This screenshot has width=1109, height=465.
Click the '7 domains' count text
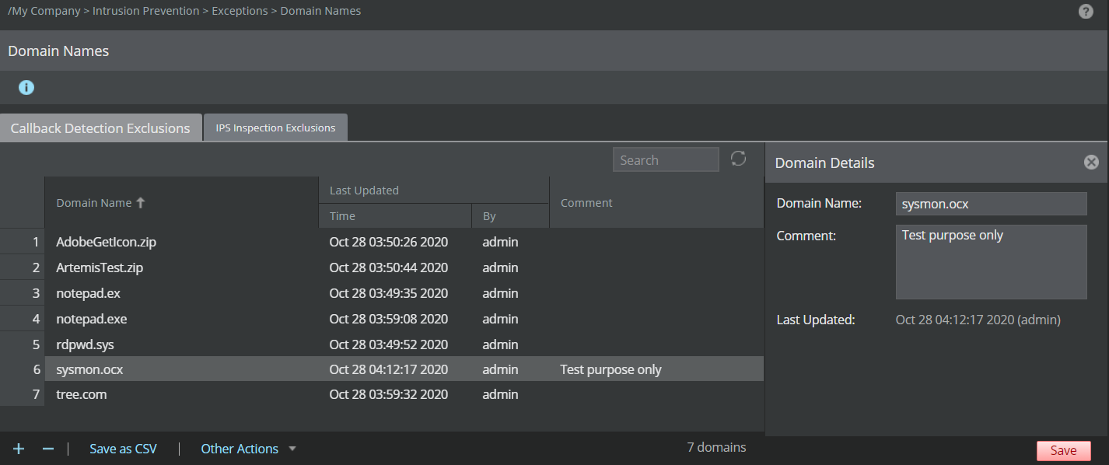(716, 447)
